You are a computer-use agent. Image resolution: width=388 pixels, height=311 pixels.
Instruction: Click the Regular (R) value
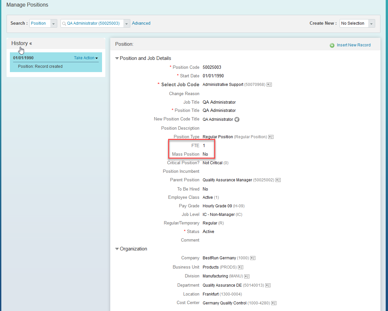(x=213, y=223)
